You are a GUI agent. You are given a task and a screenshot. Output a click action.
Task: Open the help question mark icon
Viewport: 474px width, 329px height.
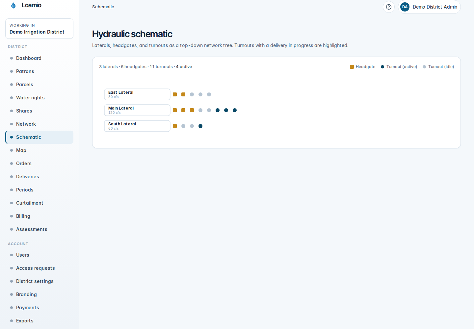pos(389,7)
